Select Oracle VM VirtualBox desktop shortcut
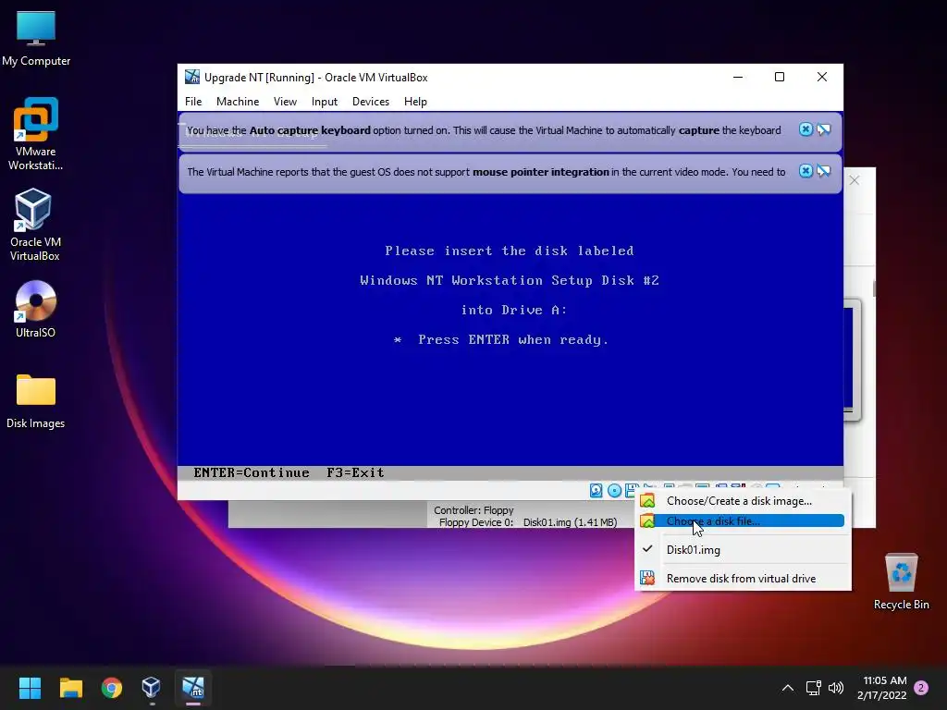Image resolution: width=947 pixels, height=710 pixels. (34, 225)
